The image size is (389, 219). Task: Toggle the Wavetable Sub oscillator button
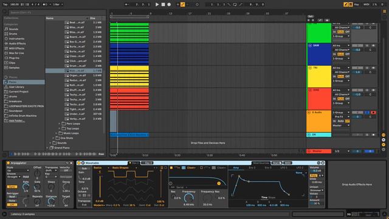[84, 169]
